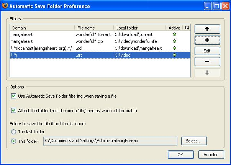The height and width of the screenshot is (165, 231).
Task: Select the /.*/ .srt filter row
Action: coord(100,55)
